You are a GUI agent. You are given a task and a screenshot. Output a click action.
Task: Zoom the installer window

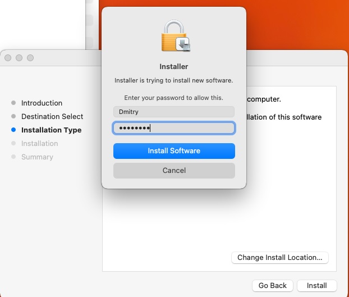coord(30,58)
